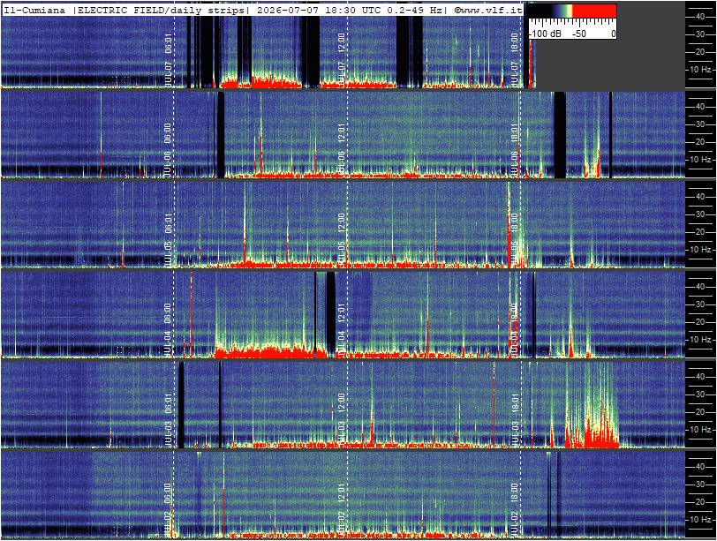Image resolution: width=717 pixels, height=541 pixels.
Task: Click the 0.2-49 Hz range text in header
Action: tap(411, 10)
